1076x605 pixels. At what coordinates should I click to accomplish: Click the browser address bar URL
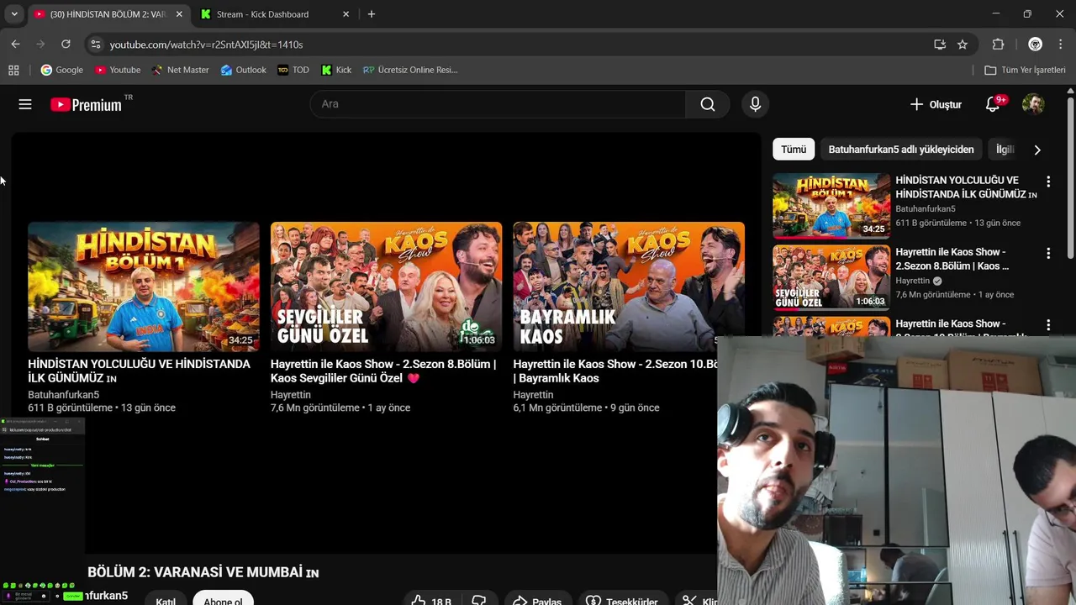pos(206,45)
